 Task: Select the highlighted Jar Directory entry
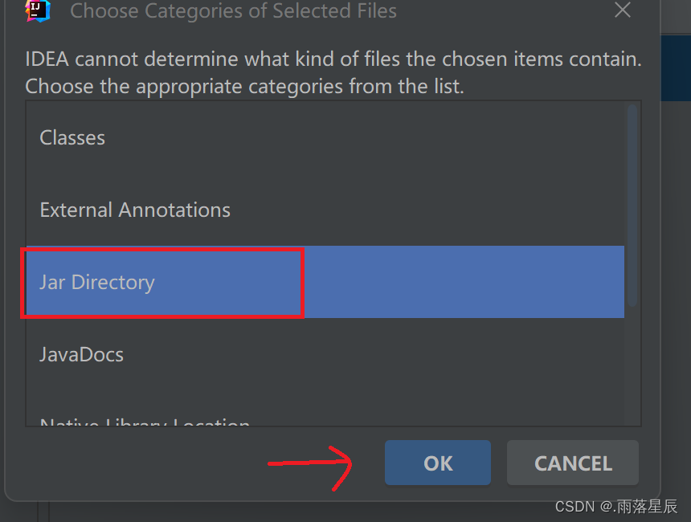click(x=97, y=282)
